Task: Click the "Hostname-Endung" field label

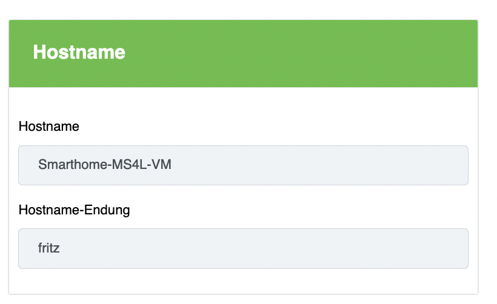Action: (74, 210)
